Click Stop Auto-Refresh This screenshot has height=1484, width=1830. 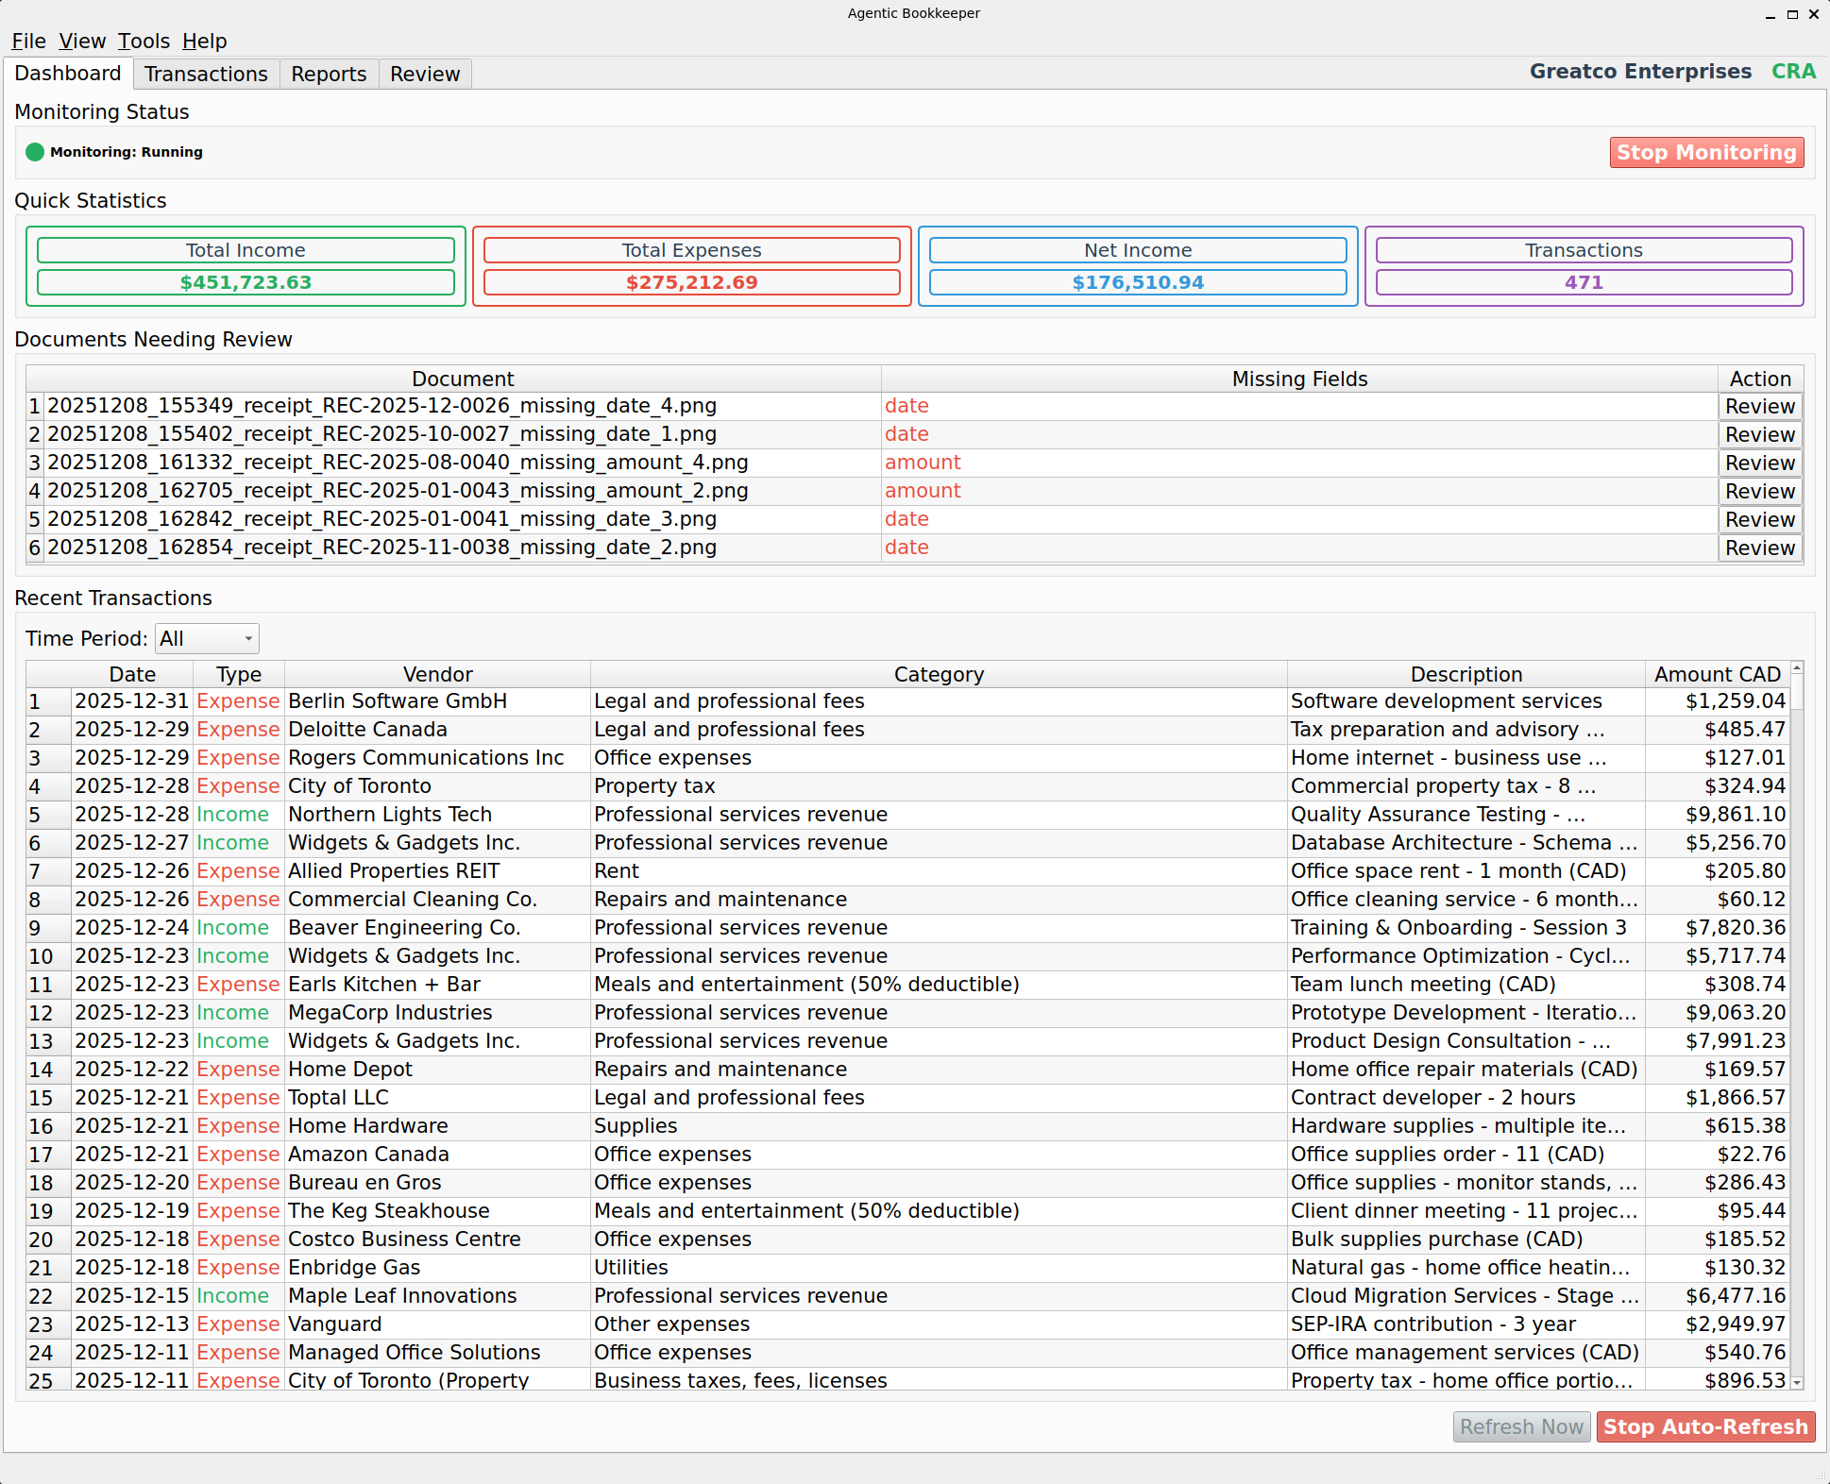tap(1705, 1426)
